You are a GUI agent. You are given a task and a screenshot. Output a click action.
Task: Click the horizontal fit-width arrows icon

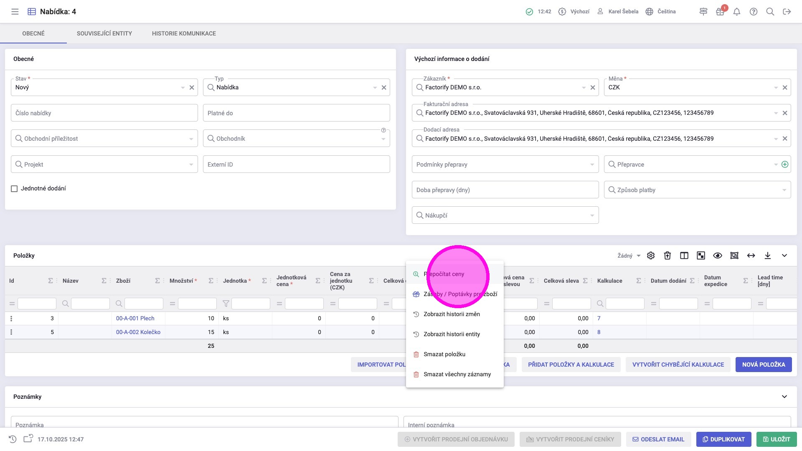751,256
